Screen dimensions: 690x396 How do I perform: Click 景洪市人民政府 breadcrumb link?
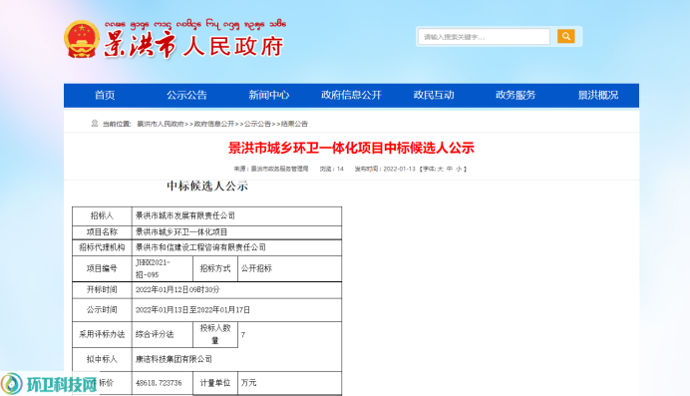[161, 124]
